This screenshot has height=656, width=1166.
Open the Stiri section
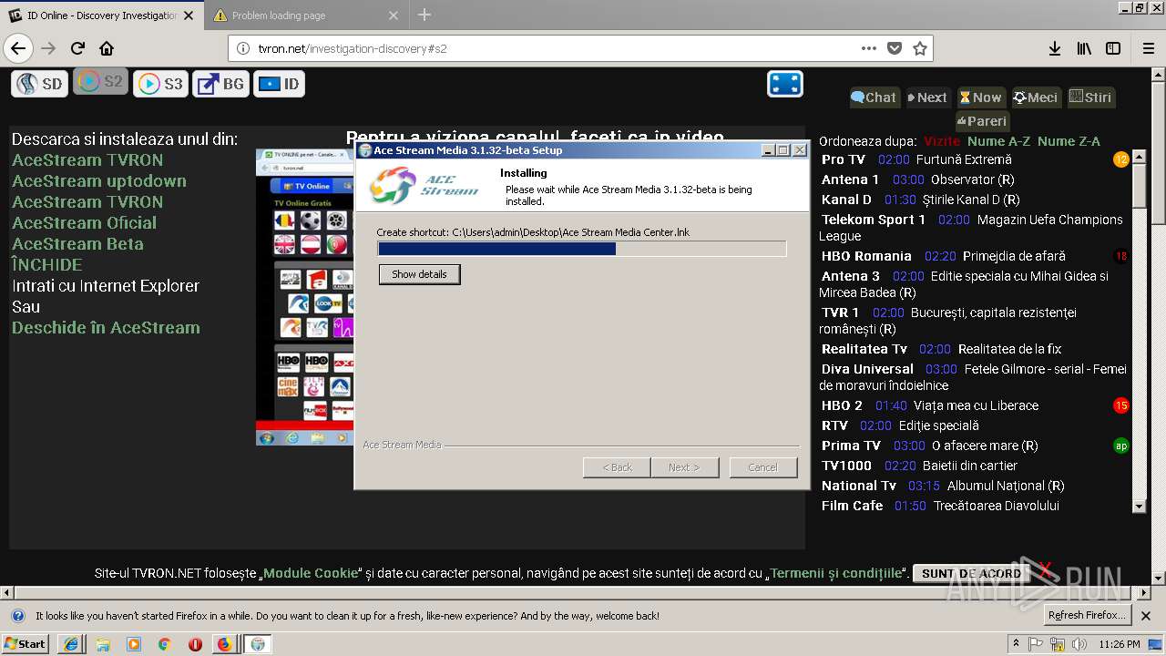point(1090,97)
